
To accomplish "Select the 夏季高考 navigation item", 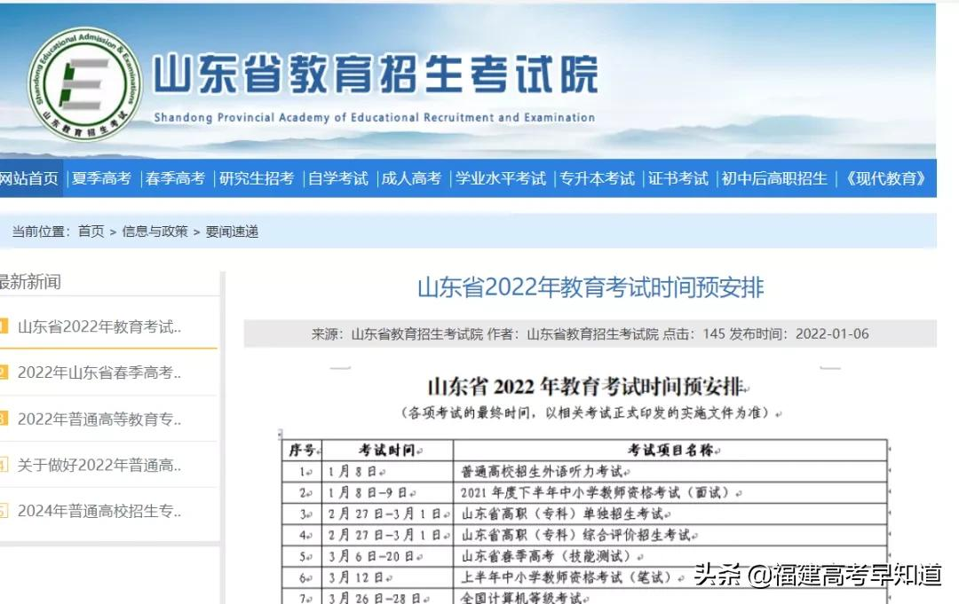I will click(101, 178).
